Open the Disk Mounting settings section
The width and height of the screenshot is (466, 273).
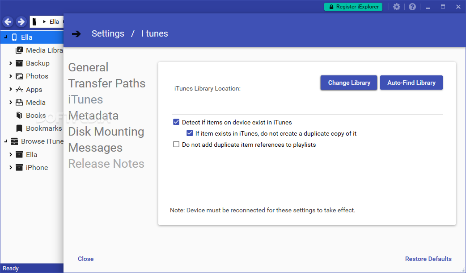click(x=106, y=132)
